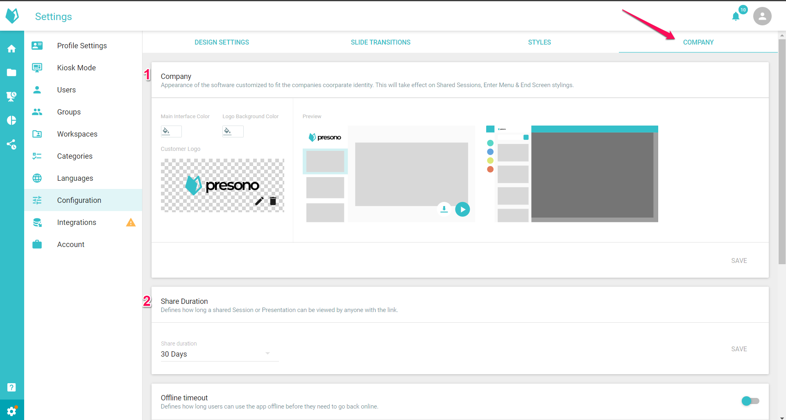The image size is (786, 420).
Task: Click the play button in the preview
Action: (x=462, y=209)
